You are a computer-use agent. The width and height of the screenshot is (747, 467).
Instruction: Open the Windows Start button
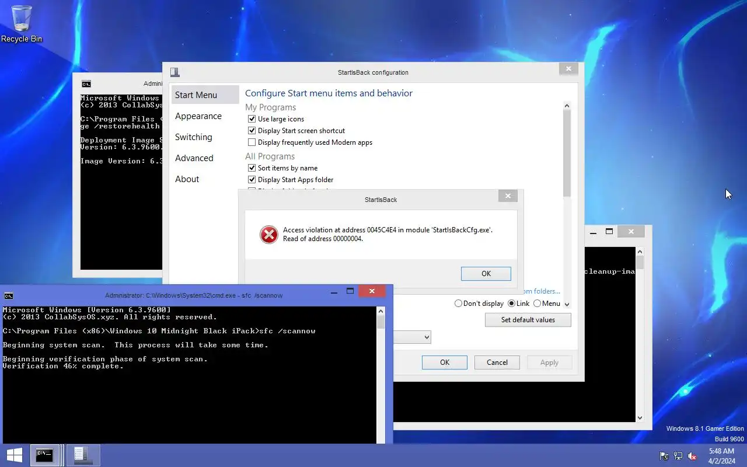tap(15, 455)
